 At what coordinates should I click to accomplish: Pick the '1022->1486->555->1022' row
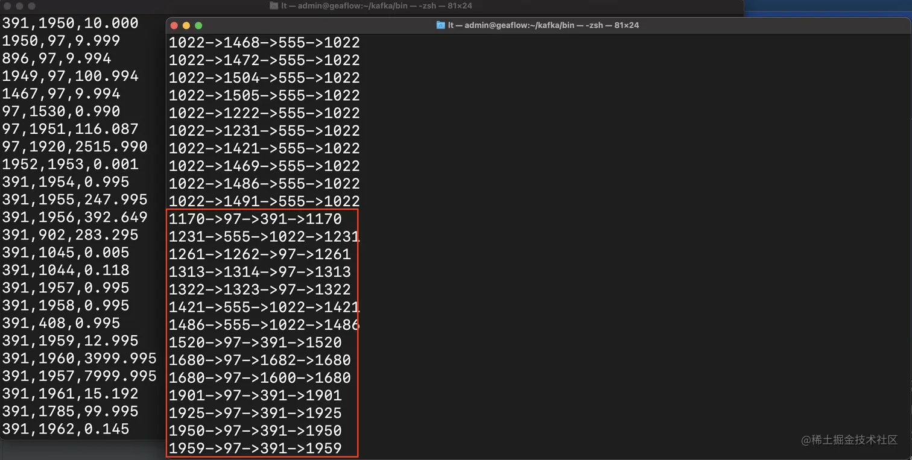264,183
